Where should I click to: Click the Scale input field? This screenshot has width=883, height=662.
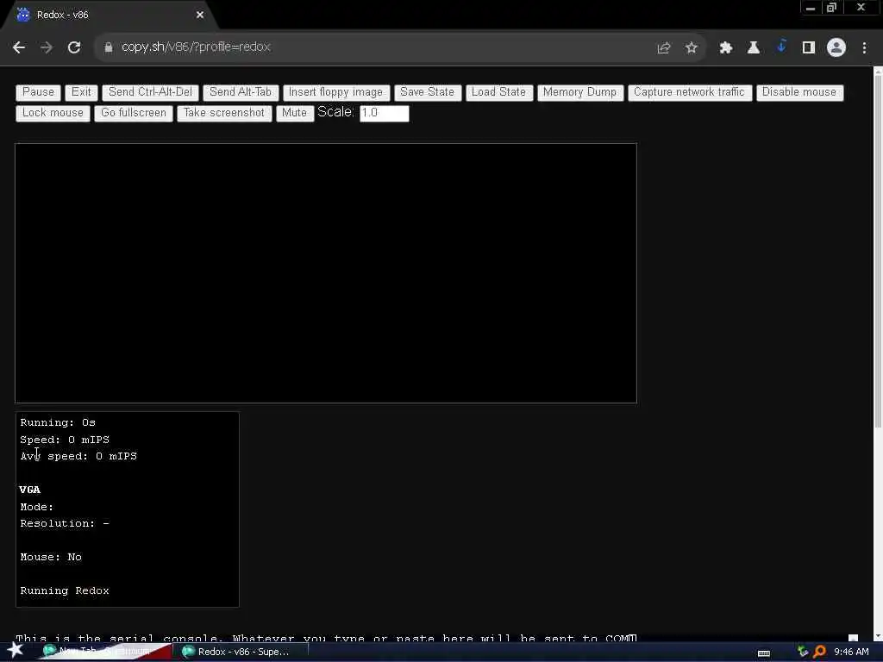pyautogui.click(x=384, y=113)
